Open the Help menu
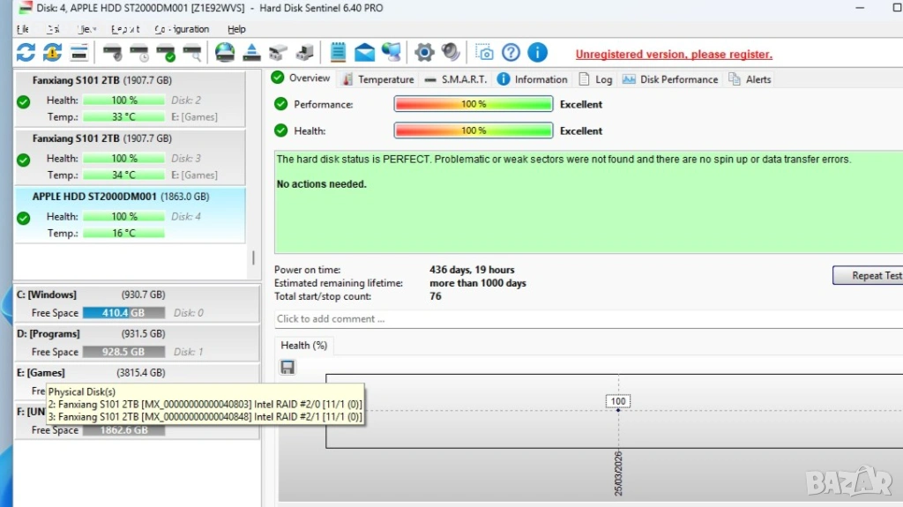Viewport: 903px width, 507px height. (x=236, y=29)
